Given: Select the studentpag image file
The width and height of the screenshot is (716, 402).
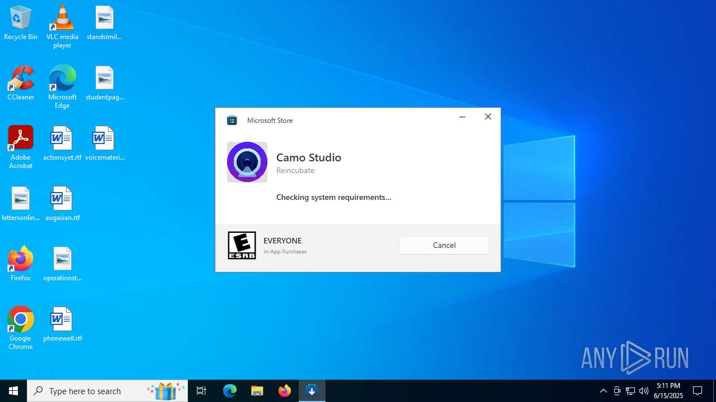Looking at the screenshot, I should pos(105,83).
